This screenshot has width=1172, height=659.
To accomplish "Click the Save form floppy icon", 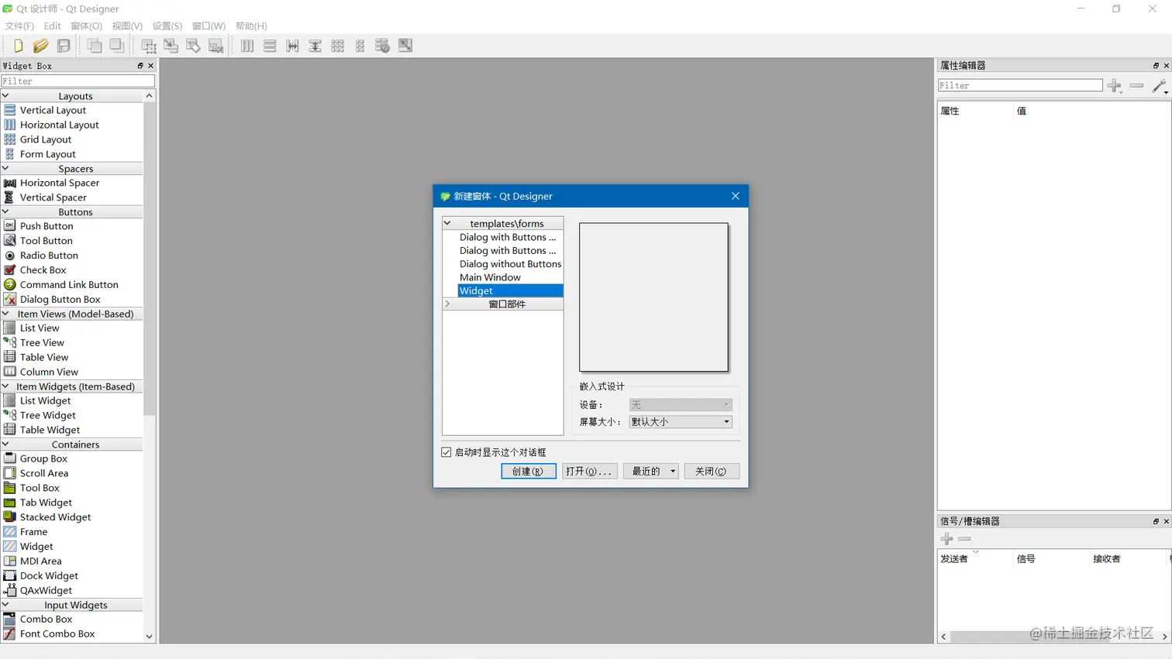I will (x=64, y=46).
